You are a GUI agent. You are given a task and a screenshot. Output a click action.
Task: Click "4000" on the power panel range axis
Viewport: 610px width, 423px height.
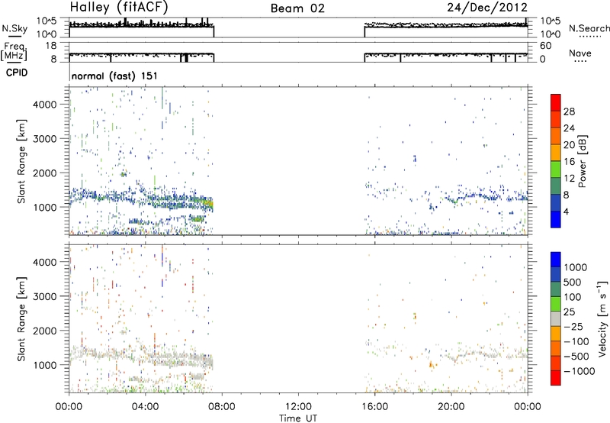(x=45, y=105)
